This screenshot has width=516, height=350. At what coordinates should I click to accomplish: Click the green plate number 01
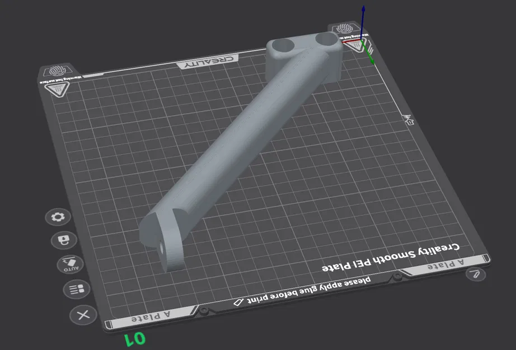(135, 339)
